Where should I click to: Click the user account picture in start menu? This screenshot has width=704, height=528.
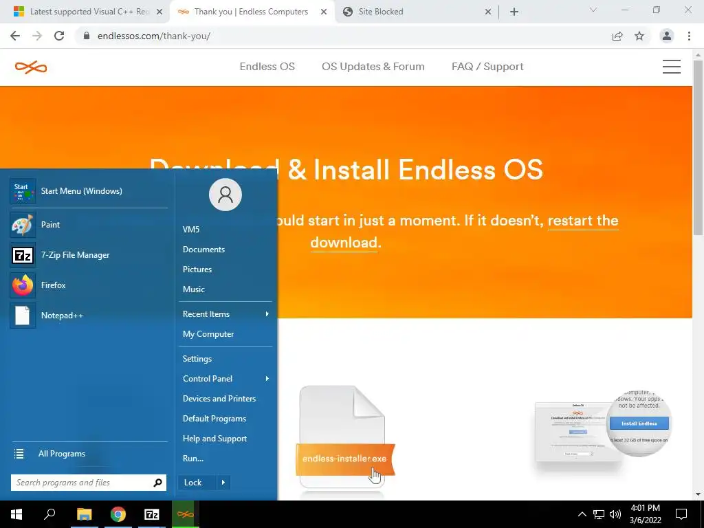225,195
